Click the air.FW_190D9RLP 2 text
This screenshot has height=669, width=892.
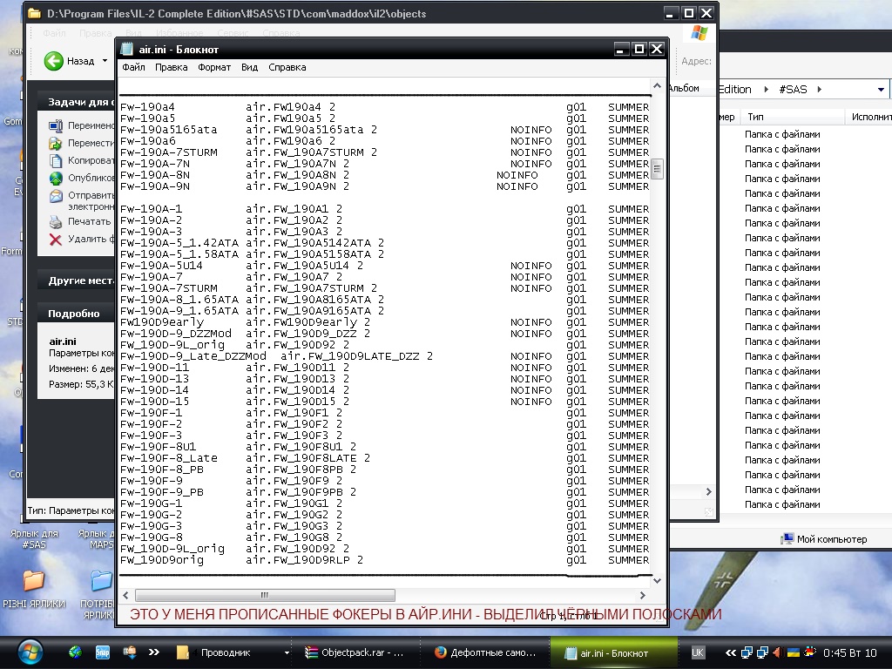(x=304, y=560)
